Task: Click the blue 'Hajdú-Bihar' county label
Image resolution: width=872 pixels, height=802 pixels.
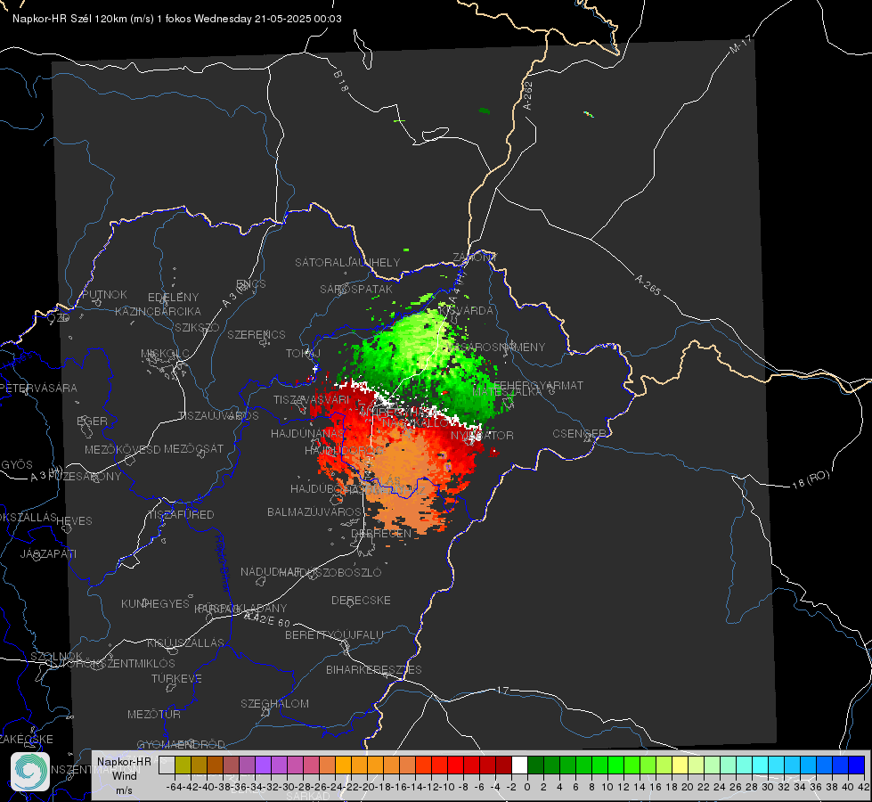Action: pyautogui.click(x=222, y=562)
